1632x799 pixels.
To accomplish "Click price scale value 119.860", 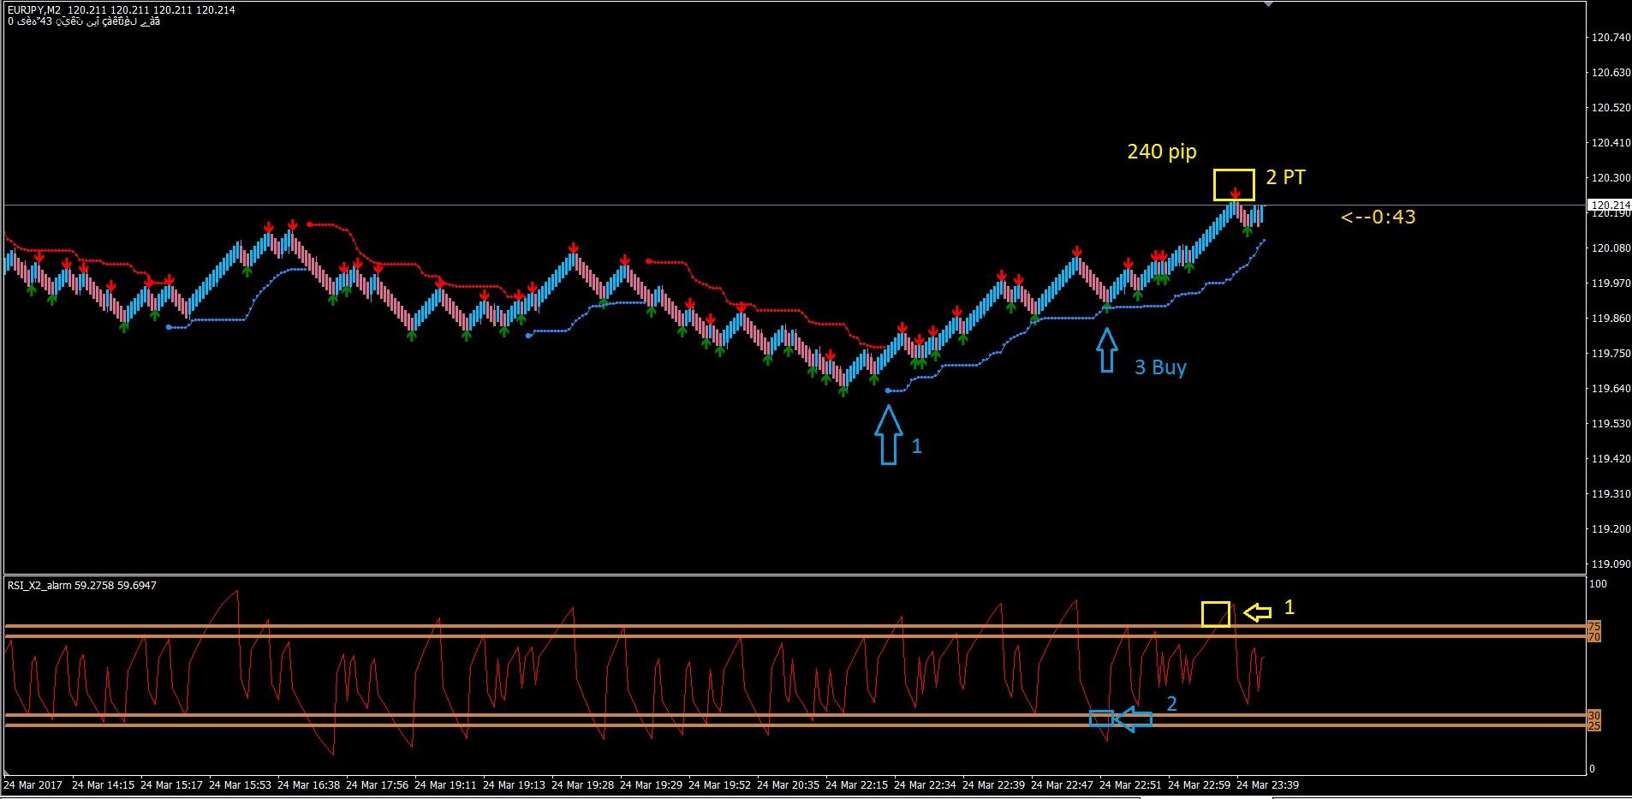I will click(1611, 319).
